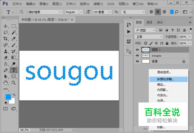Select the Path Selection tool
194x133 pixels.
pos(5,76)
